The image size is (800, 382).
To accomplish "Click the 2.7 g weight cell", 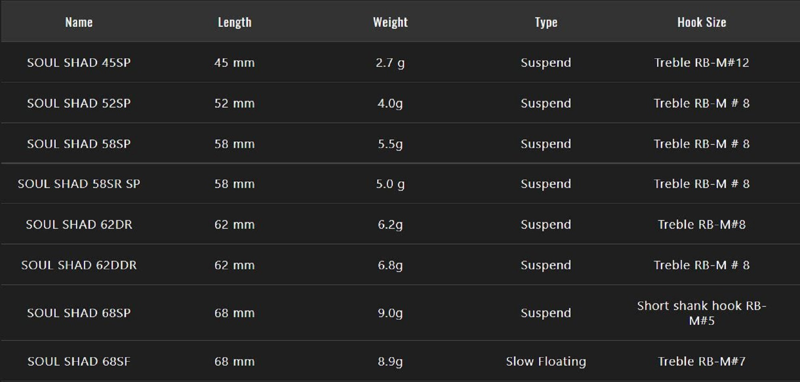I will [390, 63].
